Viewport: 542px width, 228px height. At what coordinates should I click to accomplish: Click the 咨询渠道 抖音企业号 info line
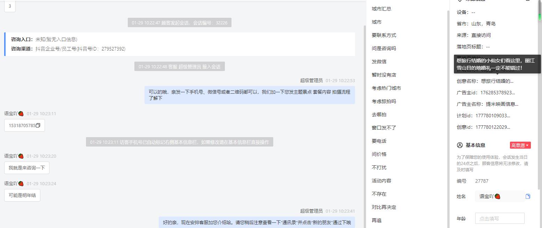68,49
